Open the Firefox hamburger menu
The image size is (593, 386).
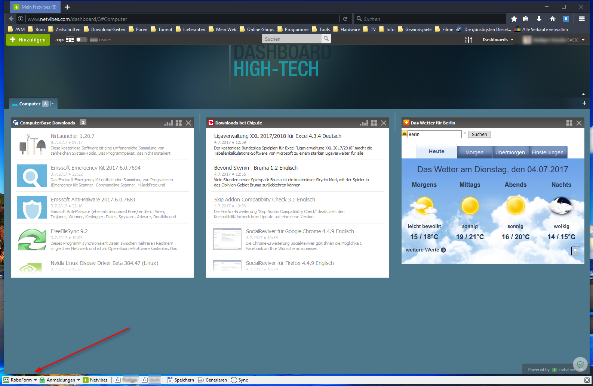click(582, 19)
